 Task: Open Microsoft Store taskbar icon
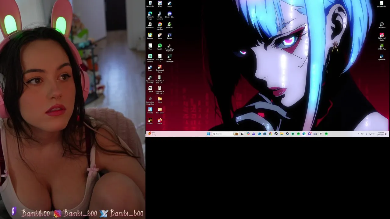[x=265, y=134]
